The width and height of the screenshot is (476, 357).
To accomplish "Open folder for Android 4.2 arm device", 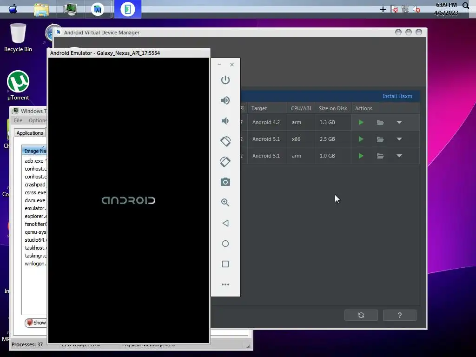I will [x=380, y=122].
